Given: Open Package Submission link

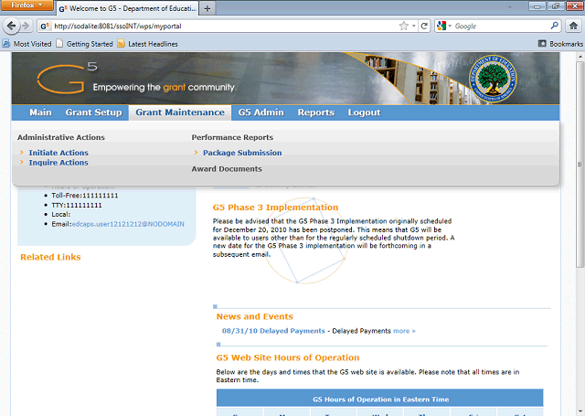Looking at the screenshot, I should [x=242, y=153].
